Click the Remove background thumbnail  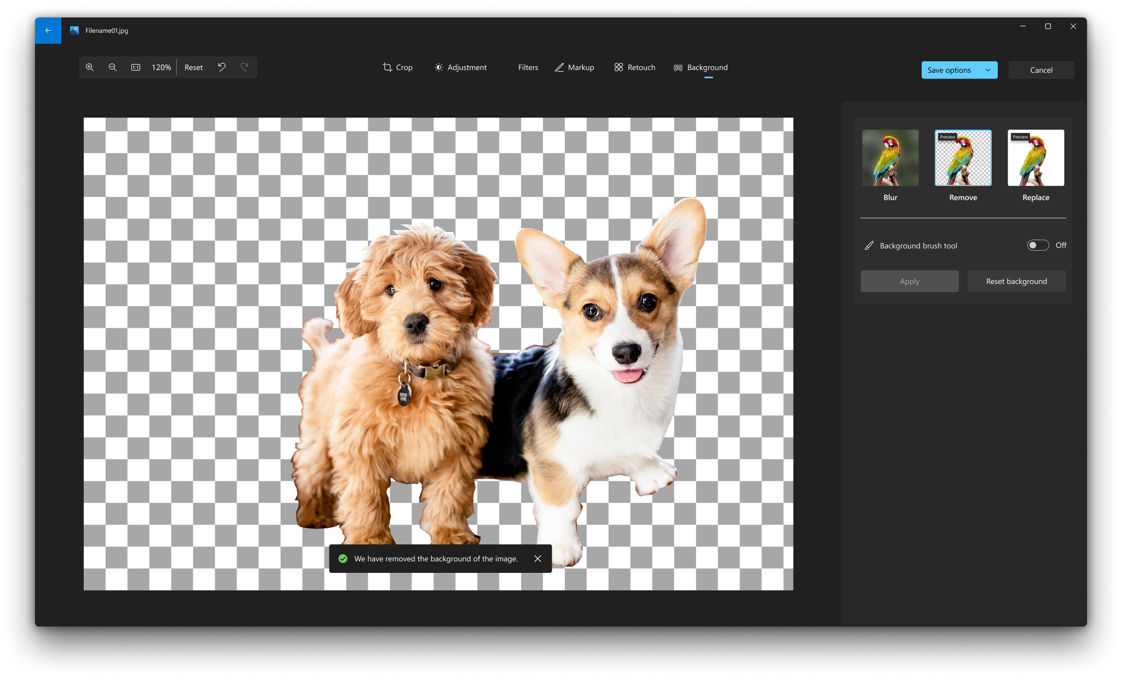coord(963,157)
